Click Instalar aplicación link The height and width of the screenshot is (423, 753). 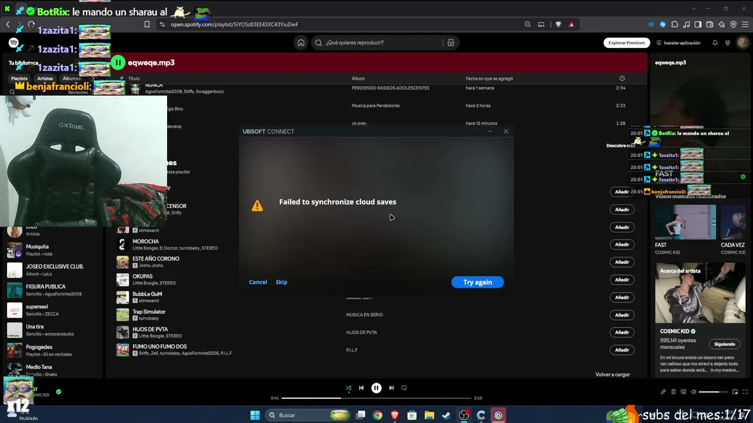(678, 43)
